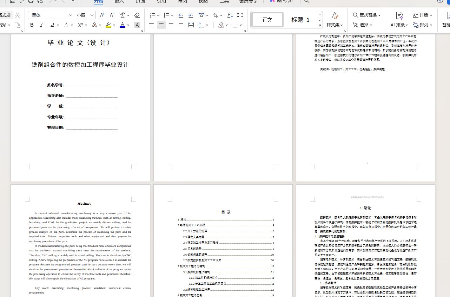Screen dimensions: 450x297
Task: Open font dialog launcher arrow
Action: pyautogui.click(x=142, y=31)
